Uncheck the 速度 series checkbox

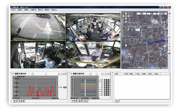(61, 87)
